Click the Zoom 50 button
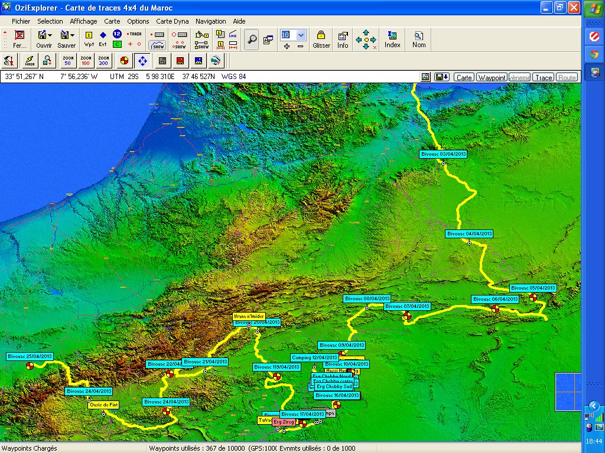Screen dimensions: 605x453 pos(67,60)
